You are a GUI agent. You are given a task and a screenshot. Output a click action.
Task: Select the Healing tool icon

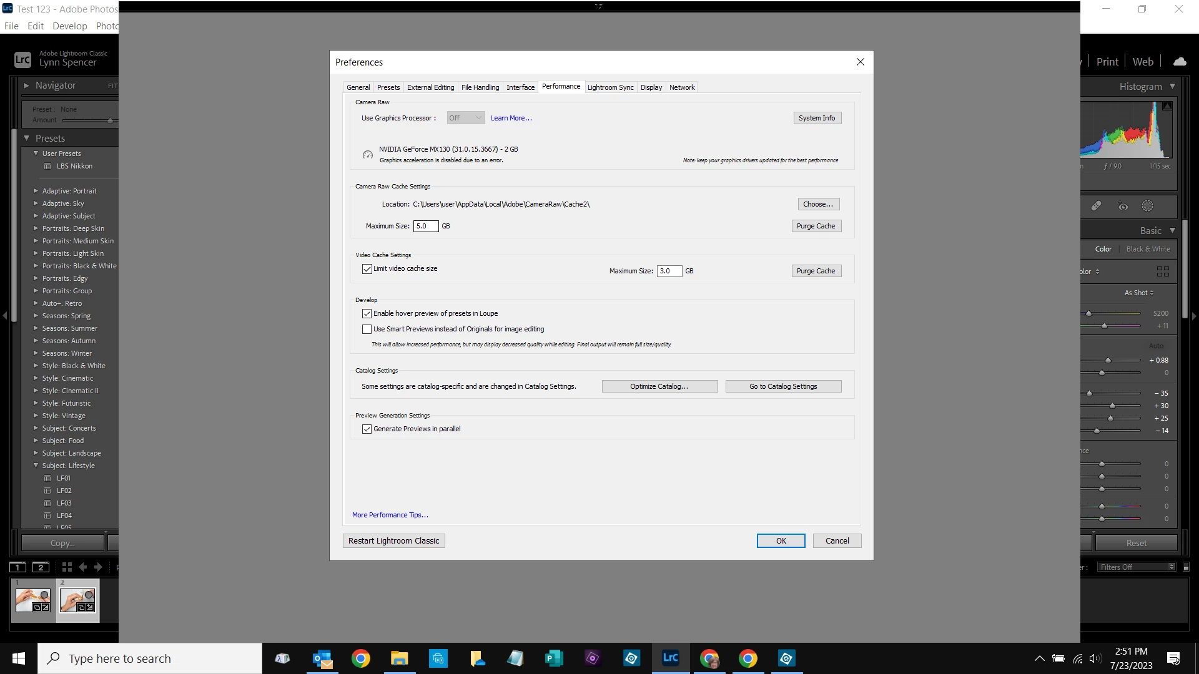(1096, 206)
